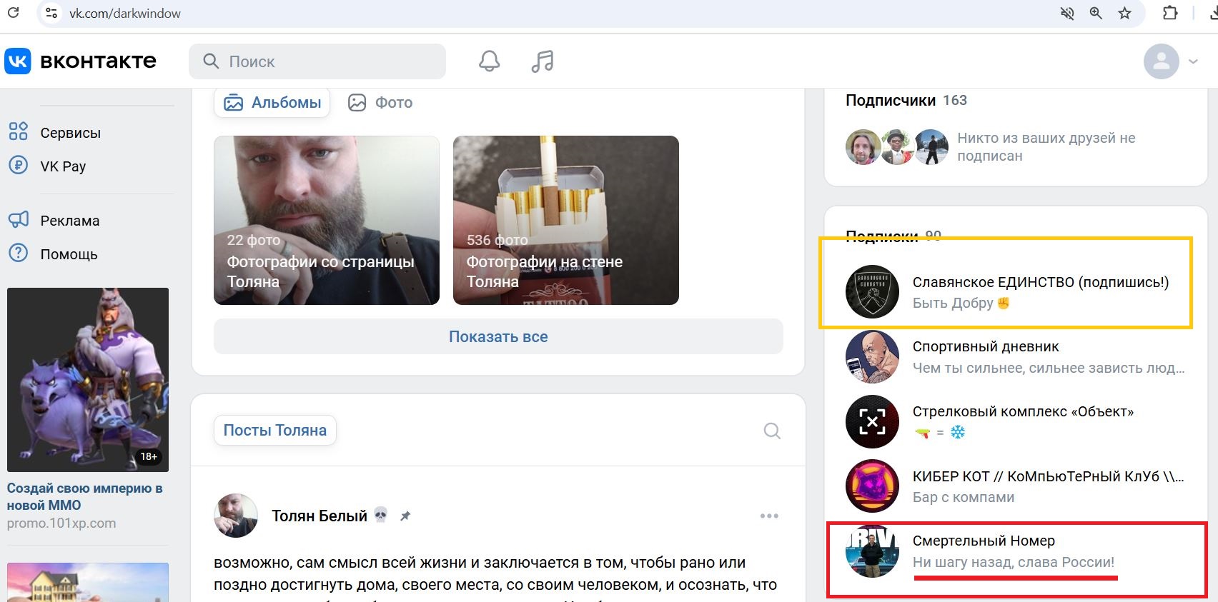Click Никто из ваших друзей не подписан
The image size is (1218, 602).
[x=1046, y=147]
